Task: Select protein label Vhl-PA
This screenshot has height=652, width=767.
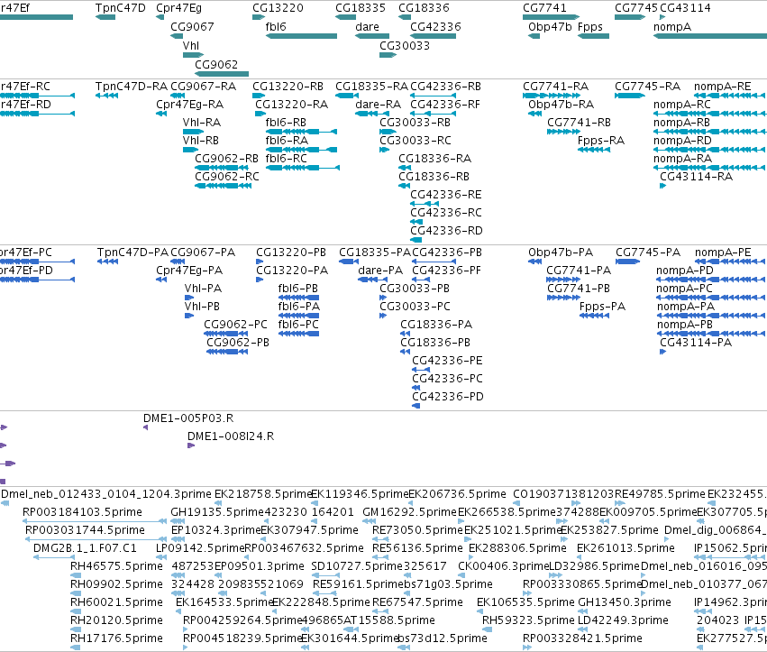Action: tap(203, 289)
